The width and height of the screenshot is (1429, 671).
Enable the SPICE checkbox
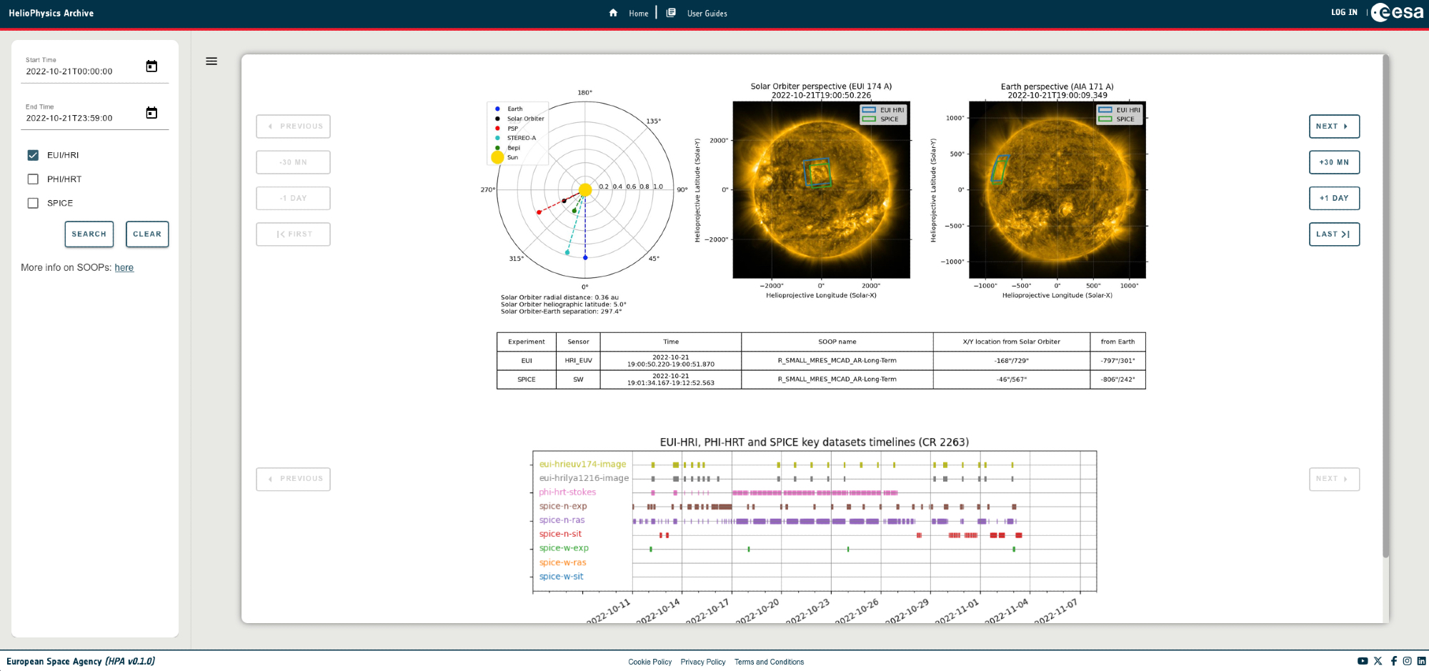click(x=33, y=203)
